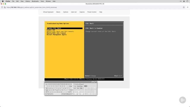
Task: Click the ESXi Shell is Enabled status text
Action: [x=94, y=28]
